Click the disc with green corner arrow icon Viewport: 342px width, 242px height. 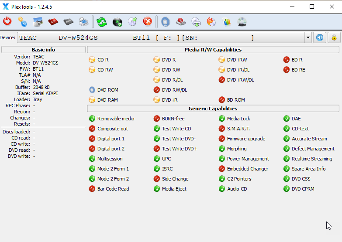pyautogui.click(x=132, y=21)
